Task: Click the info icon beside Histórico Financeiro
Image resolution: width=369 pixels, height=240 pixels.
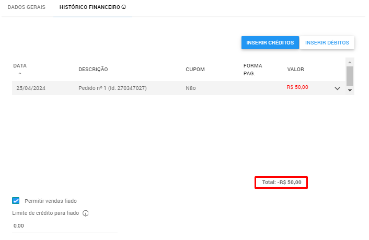Action: click(124, 8)
